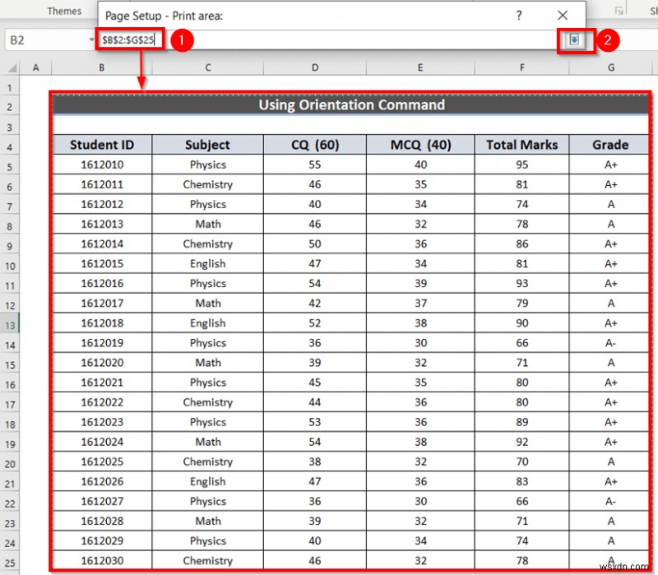658x575 pixels.
Task: Click the Student ID header cell
Action: [x=103, y=144]
